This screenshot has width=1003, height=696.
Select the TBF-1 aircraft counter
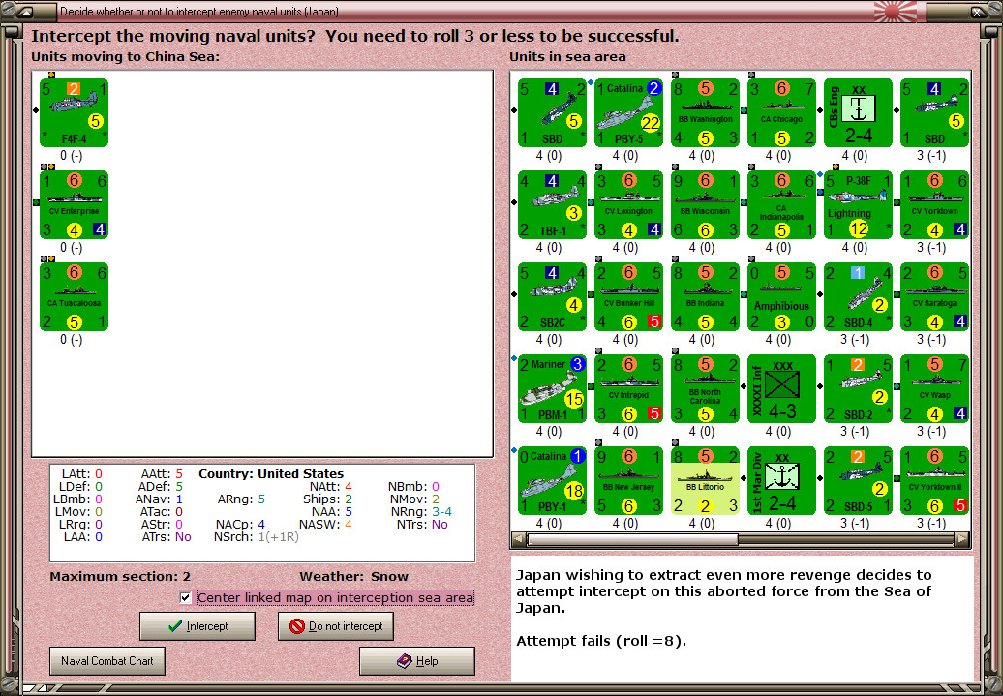[552, 204]
